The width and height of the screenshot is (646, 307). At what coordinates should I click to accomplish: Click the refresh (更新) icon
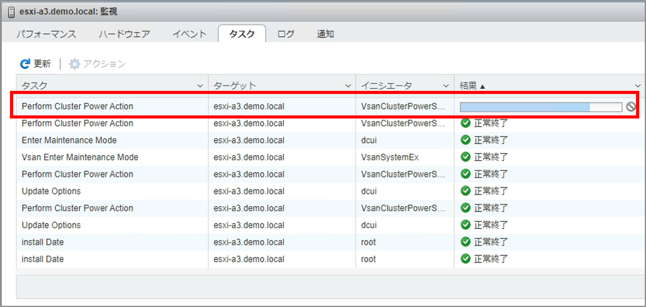pos(25,64)
